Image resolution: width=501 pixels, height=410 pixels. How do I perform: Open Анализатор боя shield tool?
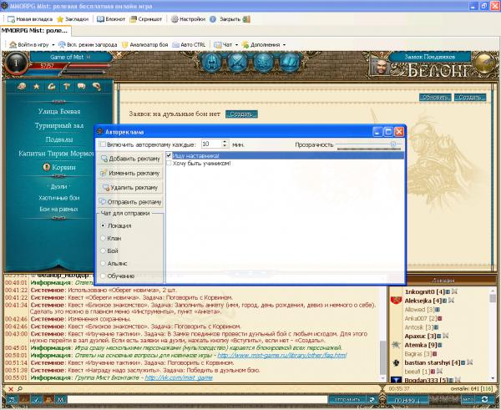pyautogui.click(x=145, y=45)
